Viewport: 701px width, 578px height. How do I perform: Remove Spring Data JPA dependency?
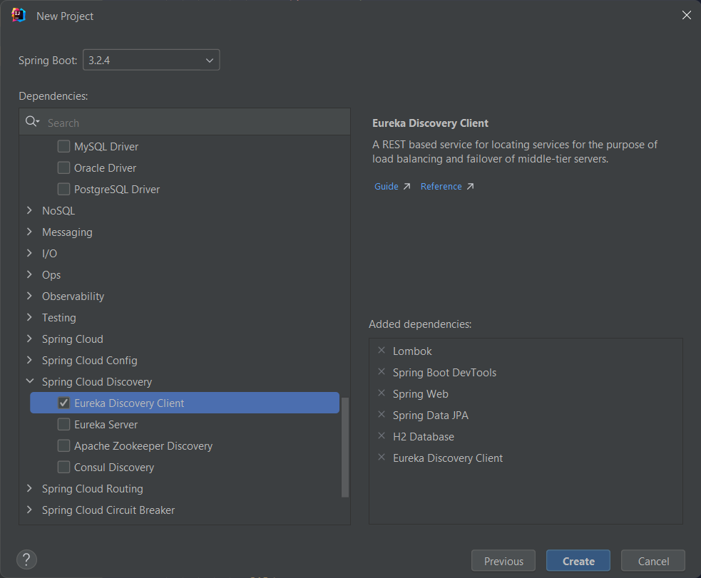click(x=382, y=415)
